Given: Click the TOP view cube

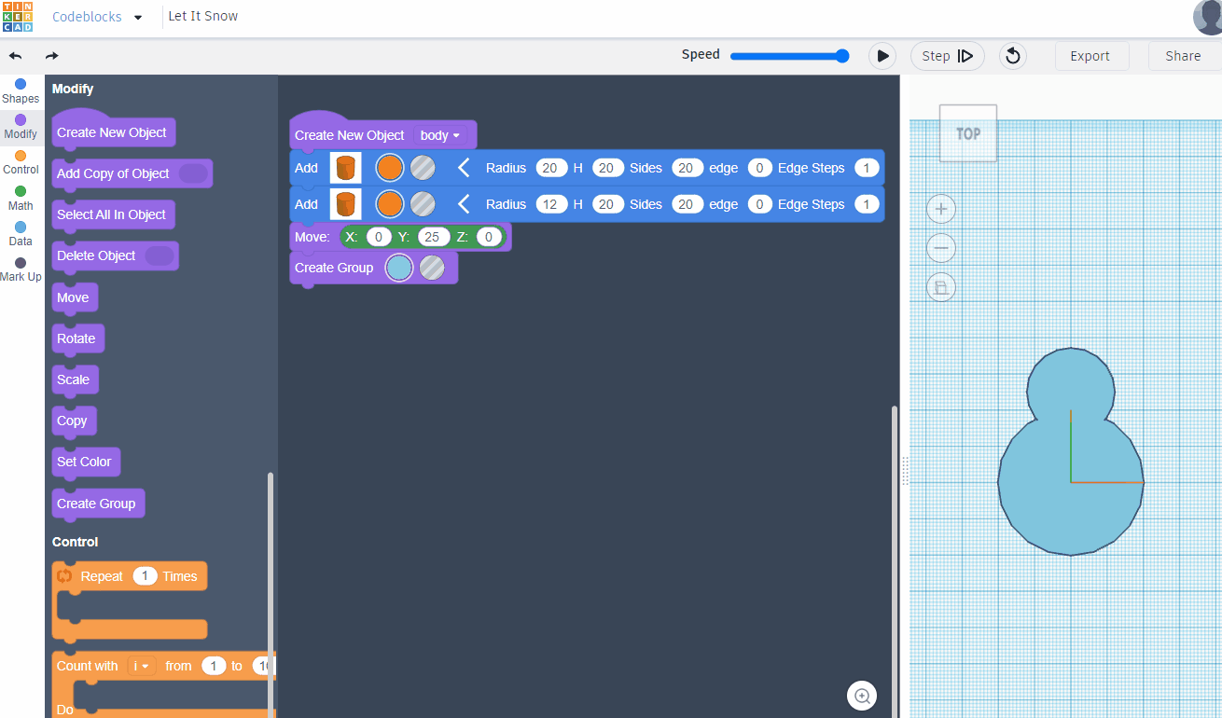Looking at the screenshot, I should pos(968,133).
